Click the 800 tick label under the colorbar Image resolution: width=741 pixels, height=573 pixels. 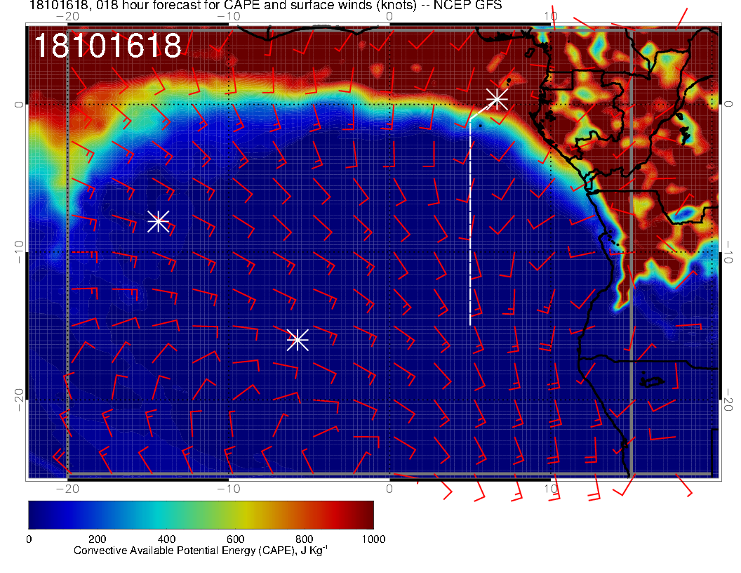[305, 539]
